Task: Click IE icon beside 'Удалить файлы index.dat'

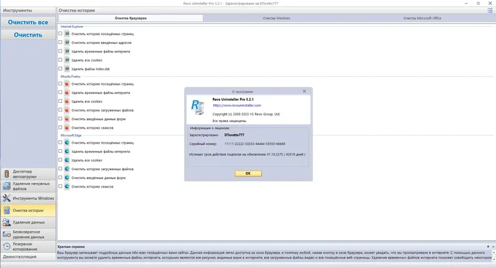Action: pos(67,69)
